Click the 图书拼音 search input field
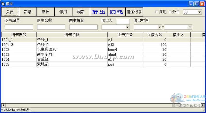206x113 pixels. point(83,27)
